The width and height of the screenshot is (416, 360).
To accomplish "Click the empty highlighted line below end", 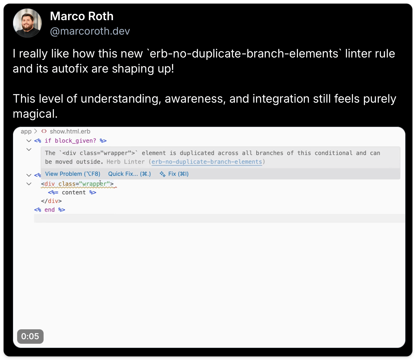I will pos(210,219).
